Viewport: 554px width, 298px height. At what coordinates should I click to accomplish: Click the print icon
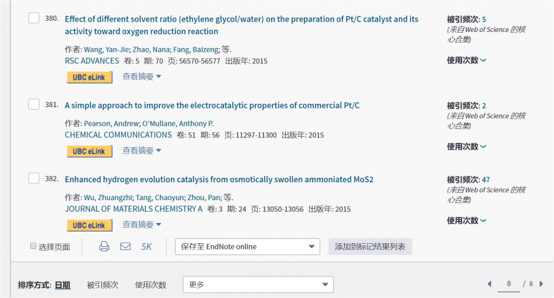coord(105,246)
